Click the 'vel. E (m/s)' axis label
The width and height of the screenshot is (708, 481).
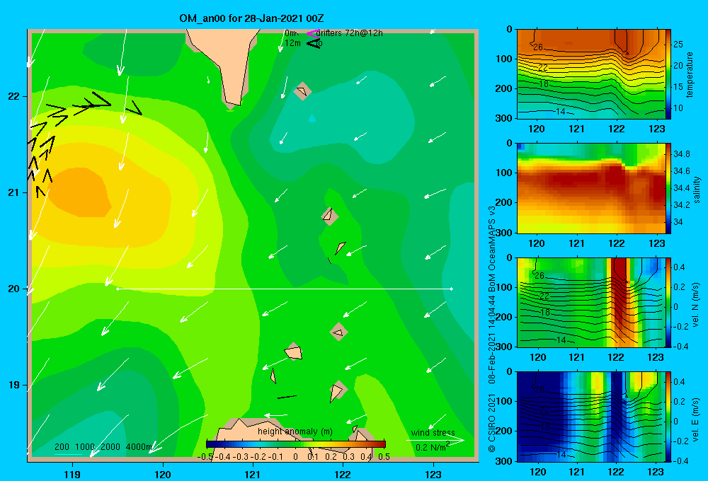coord(696,419)
